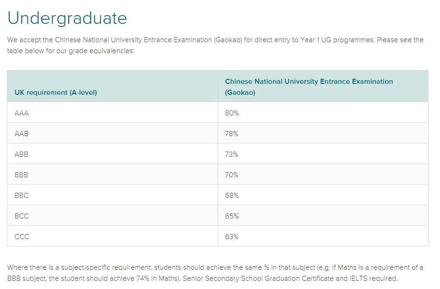Select the UK requirement (A-level) column header
440x289 pixels.
point(55,93)
